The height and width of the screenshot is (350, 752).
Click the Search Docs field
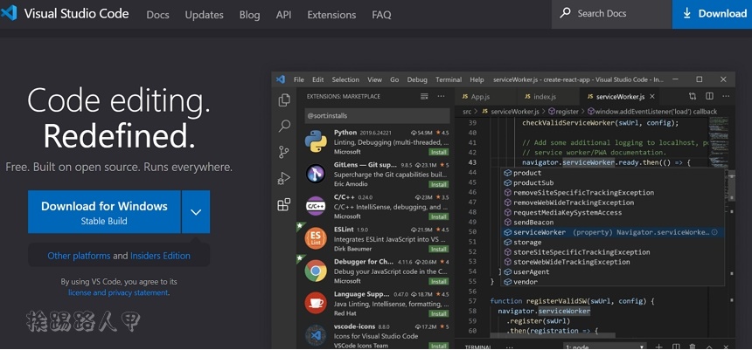coord(611,14)
